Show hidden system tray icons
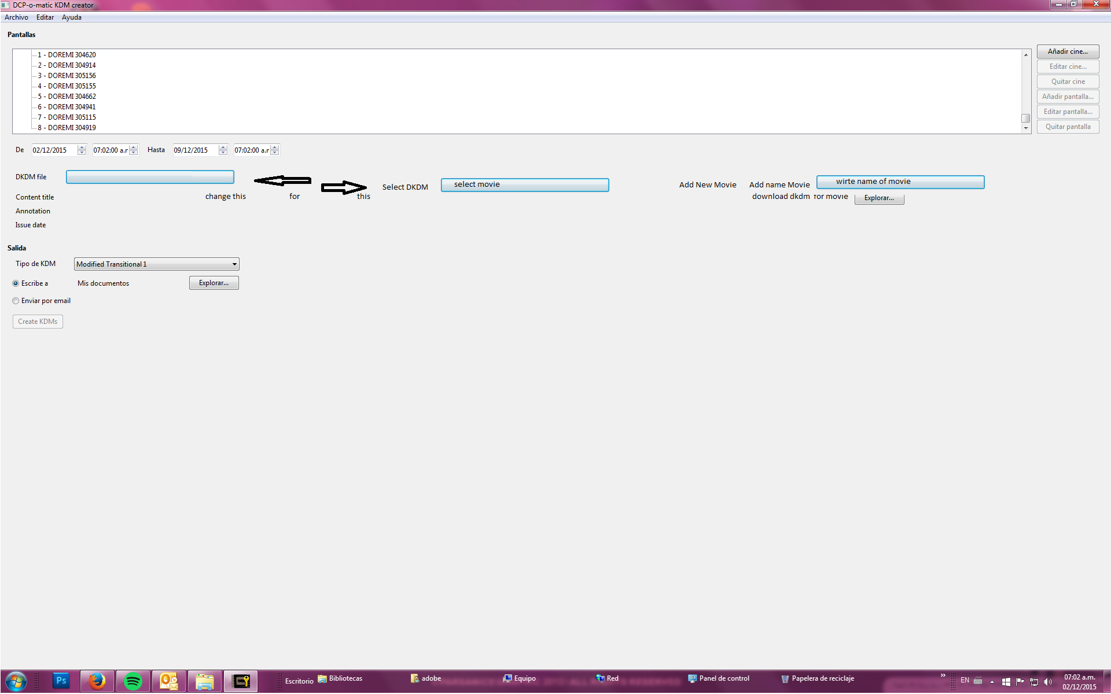 [x=992, y=682]
